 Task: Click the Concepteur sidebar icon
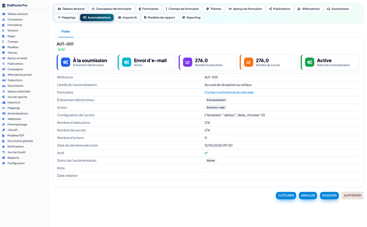coord(4,20)
